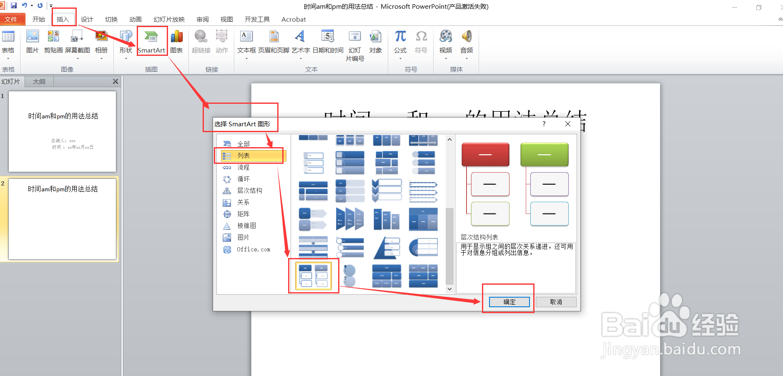
Task: Open the Slide Show (幻灯片放映) tab
Action: [169, 19]
